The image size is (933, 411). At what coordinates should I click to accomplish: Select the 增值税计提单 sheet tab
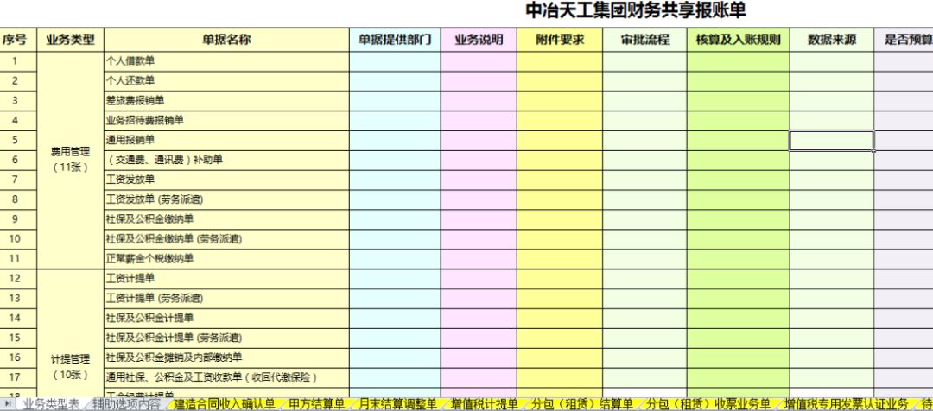[483, 404]
